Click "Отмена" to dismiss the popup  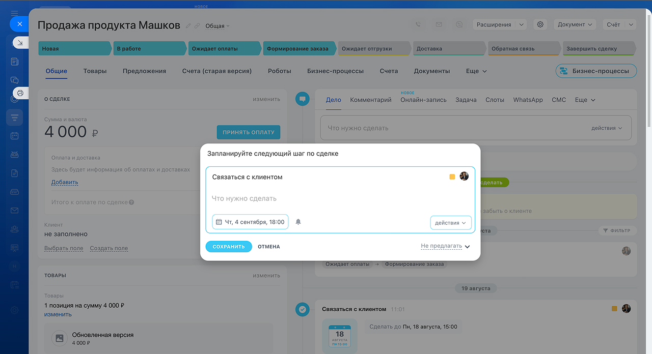tap(268, 247)
